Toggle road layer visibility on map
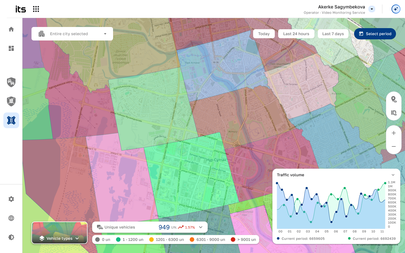405x253 pixels. pos(394,113)
